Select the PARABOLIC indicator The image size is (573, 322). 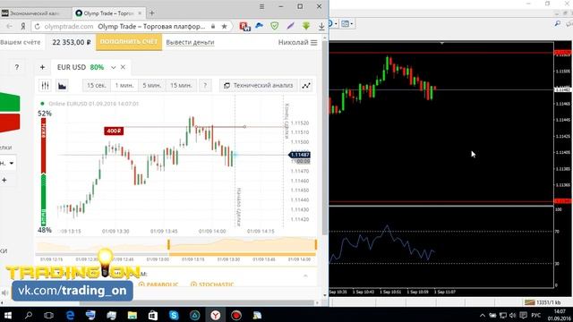tap(158, 284)
